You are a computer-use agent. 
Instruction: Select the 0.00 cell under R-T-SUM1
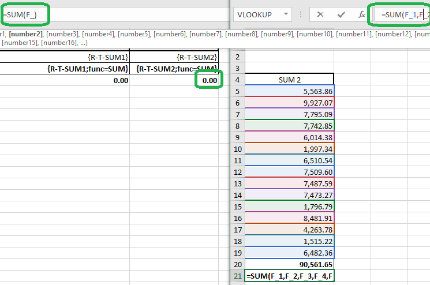[65, 80]
